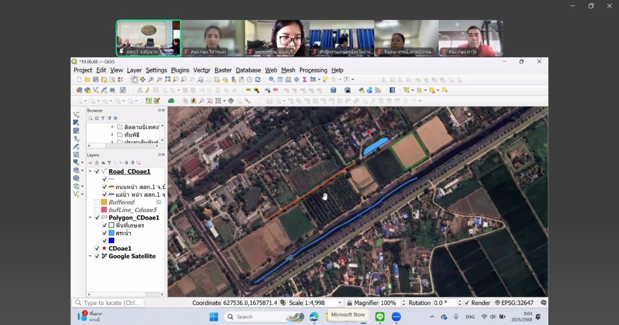Click the messages speech bubble in status bar
This screenshot has height=325, width=619.
(x=543, y=303)
